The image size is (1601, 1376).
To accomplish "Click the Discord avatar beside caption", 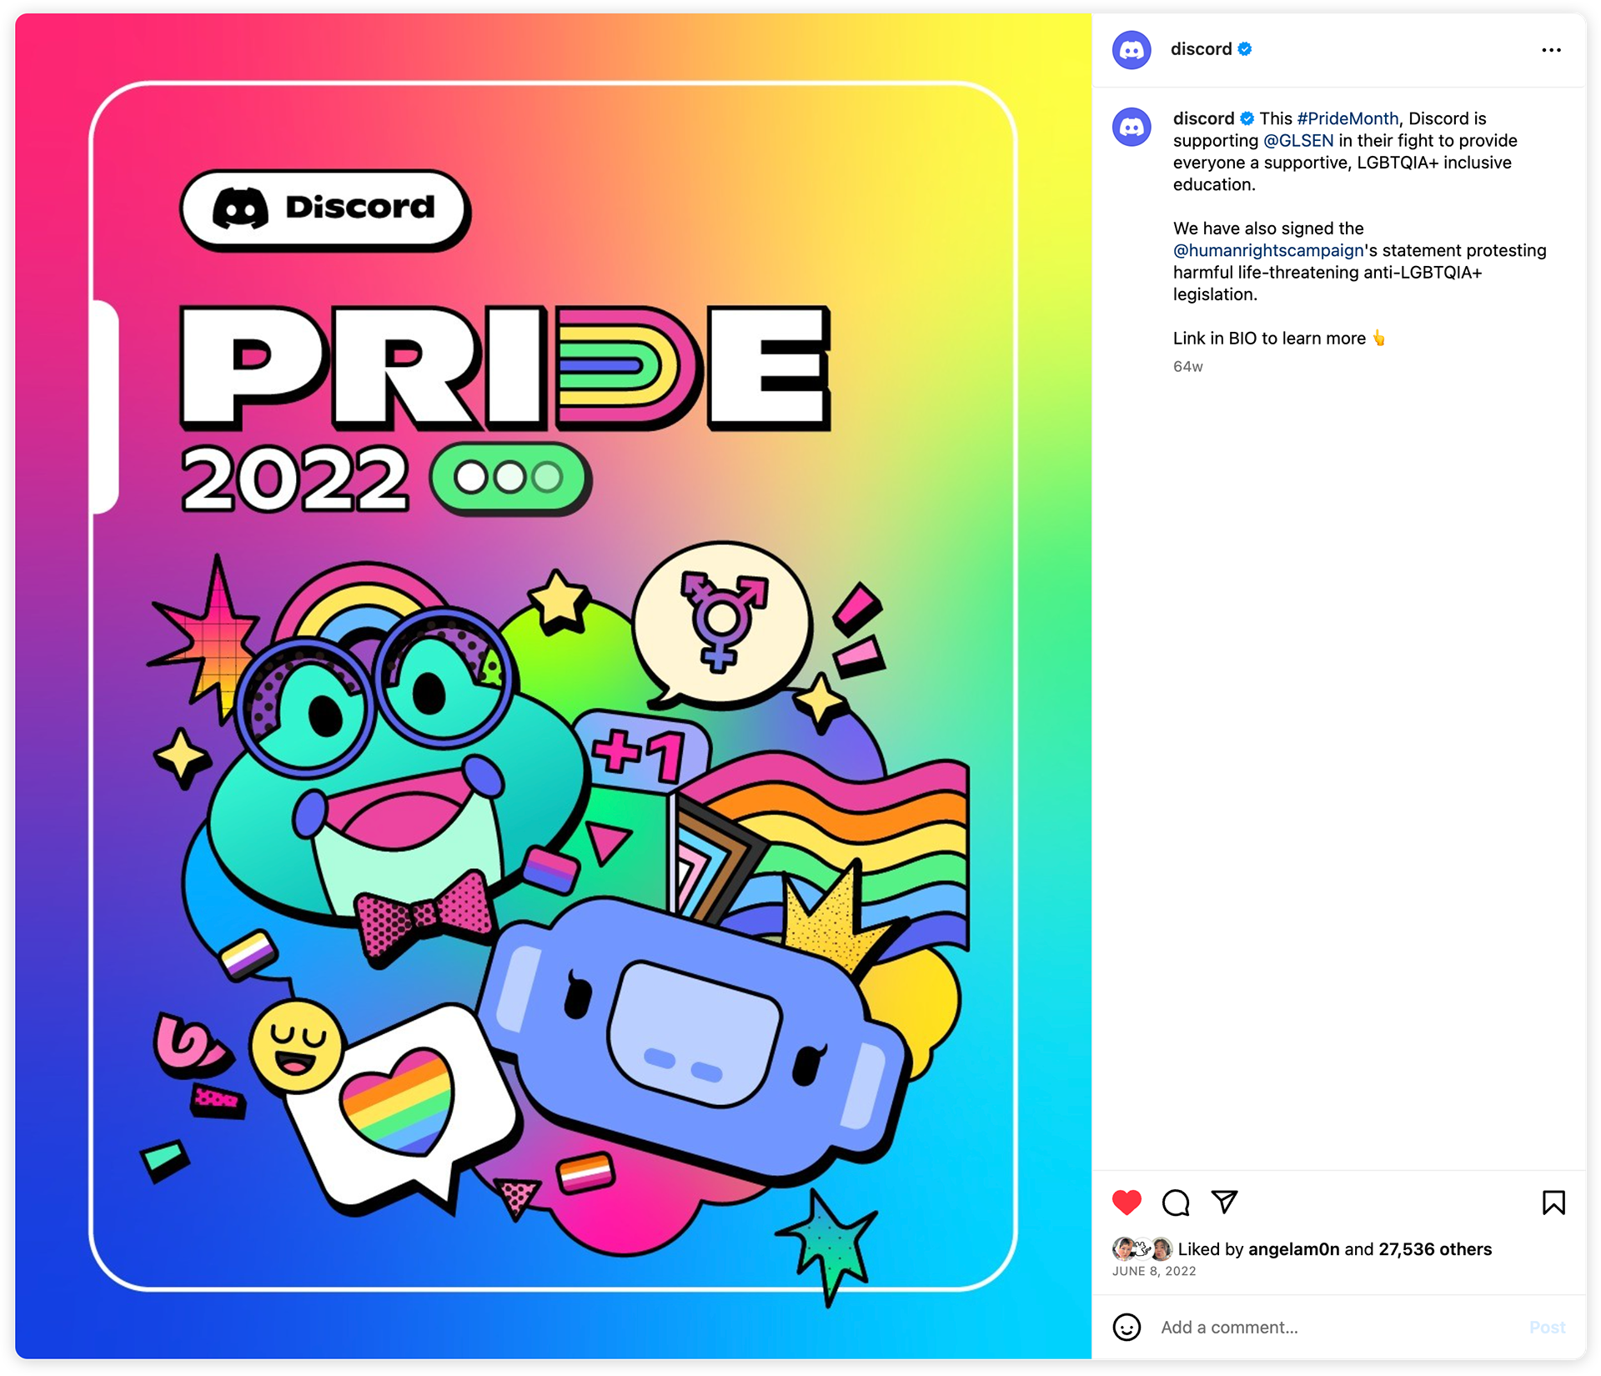I will pyautogui.click(x=1132, y=127).
